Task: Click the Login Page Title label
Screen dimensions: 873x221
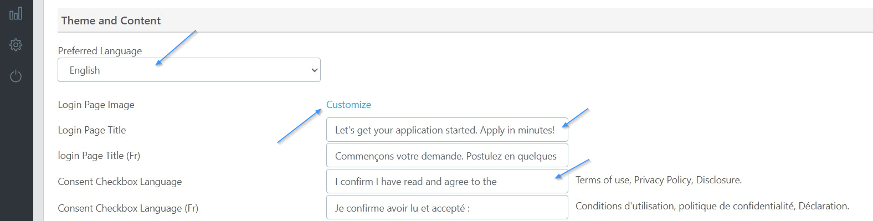Action: coord(92,130)
